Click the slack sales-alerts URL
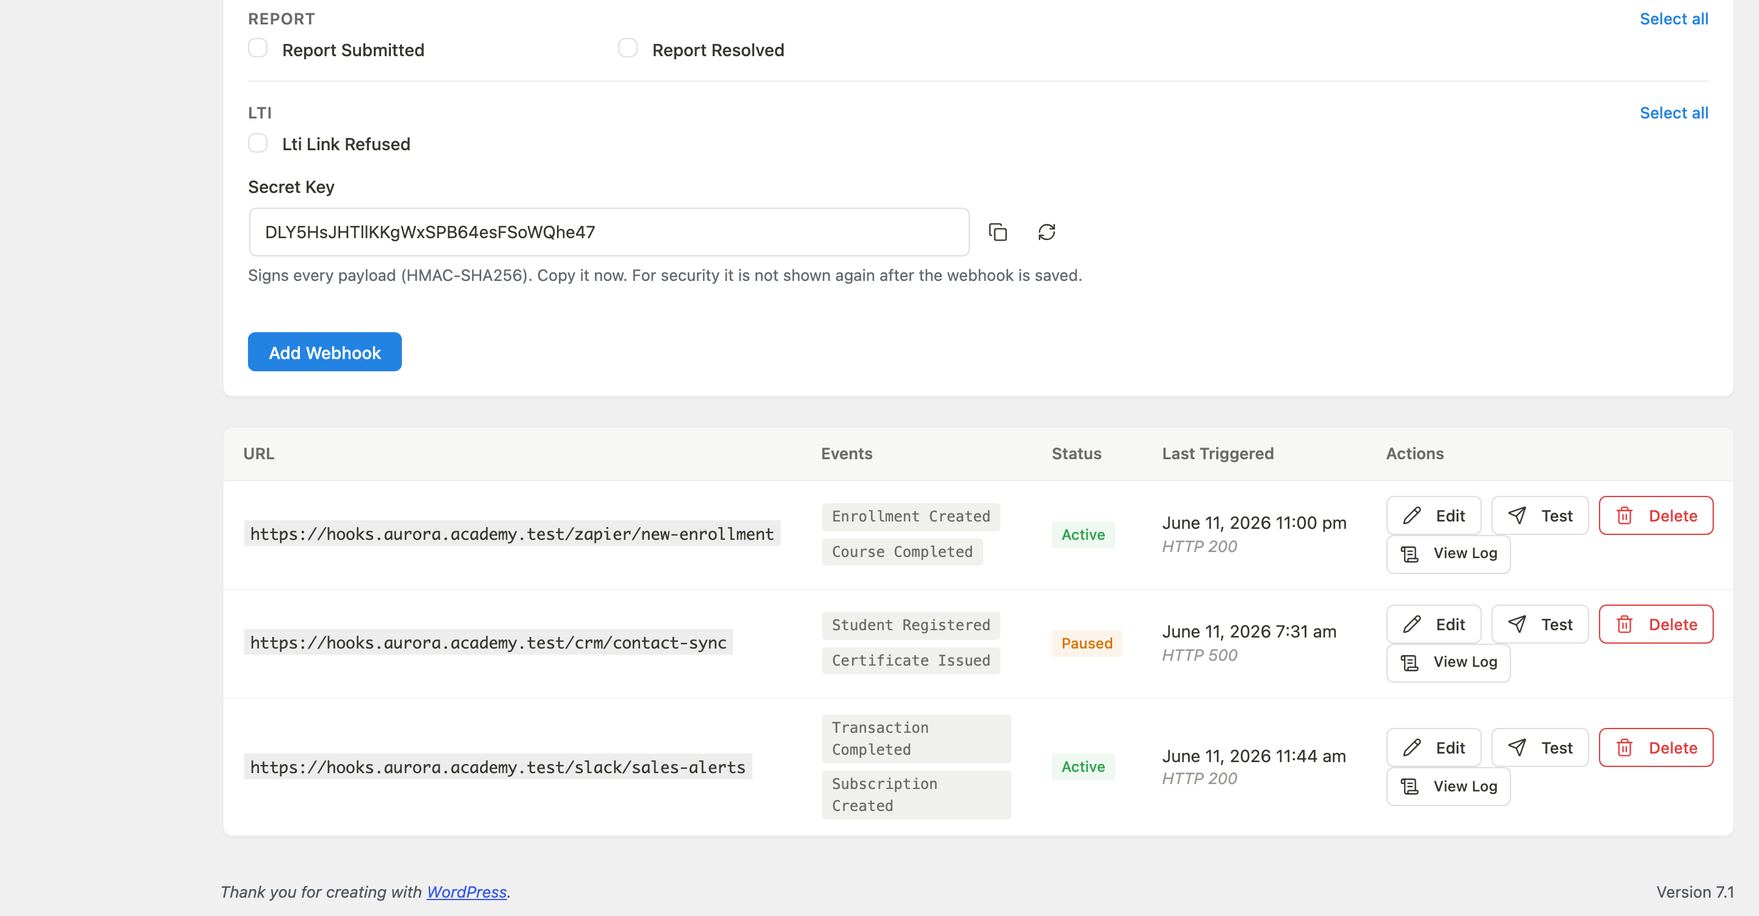1759x916 pixels. point(497,767)
